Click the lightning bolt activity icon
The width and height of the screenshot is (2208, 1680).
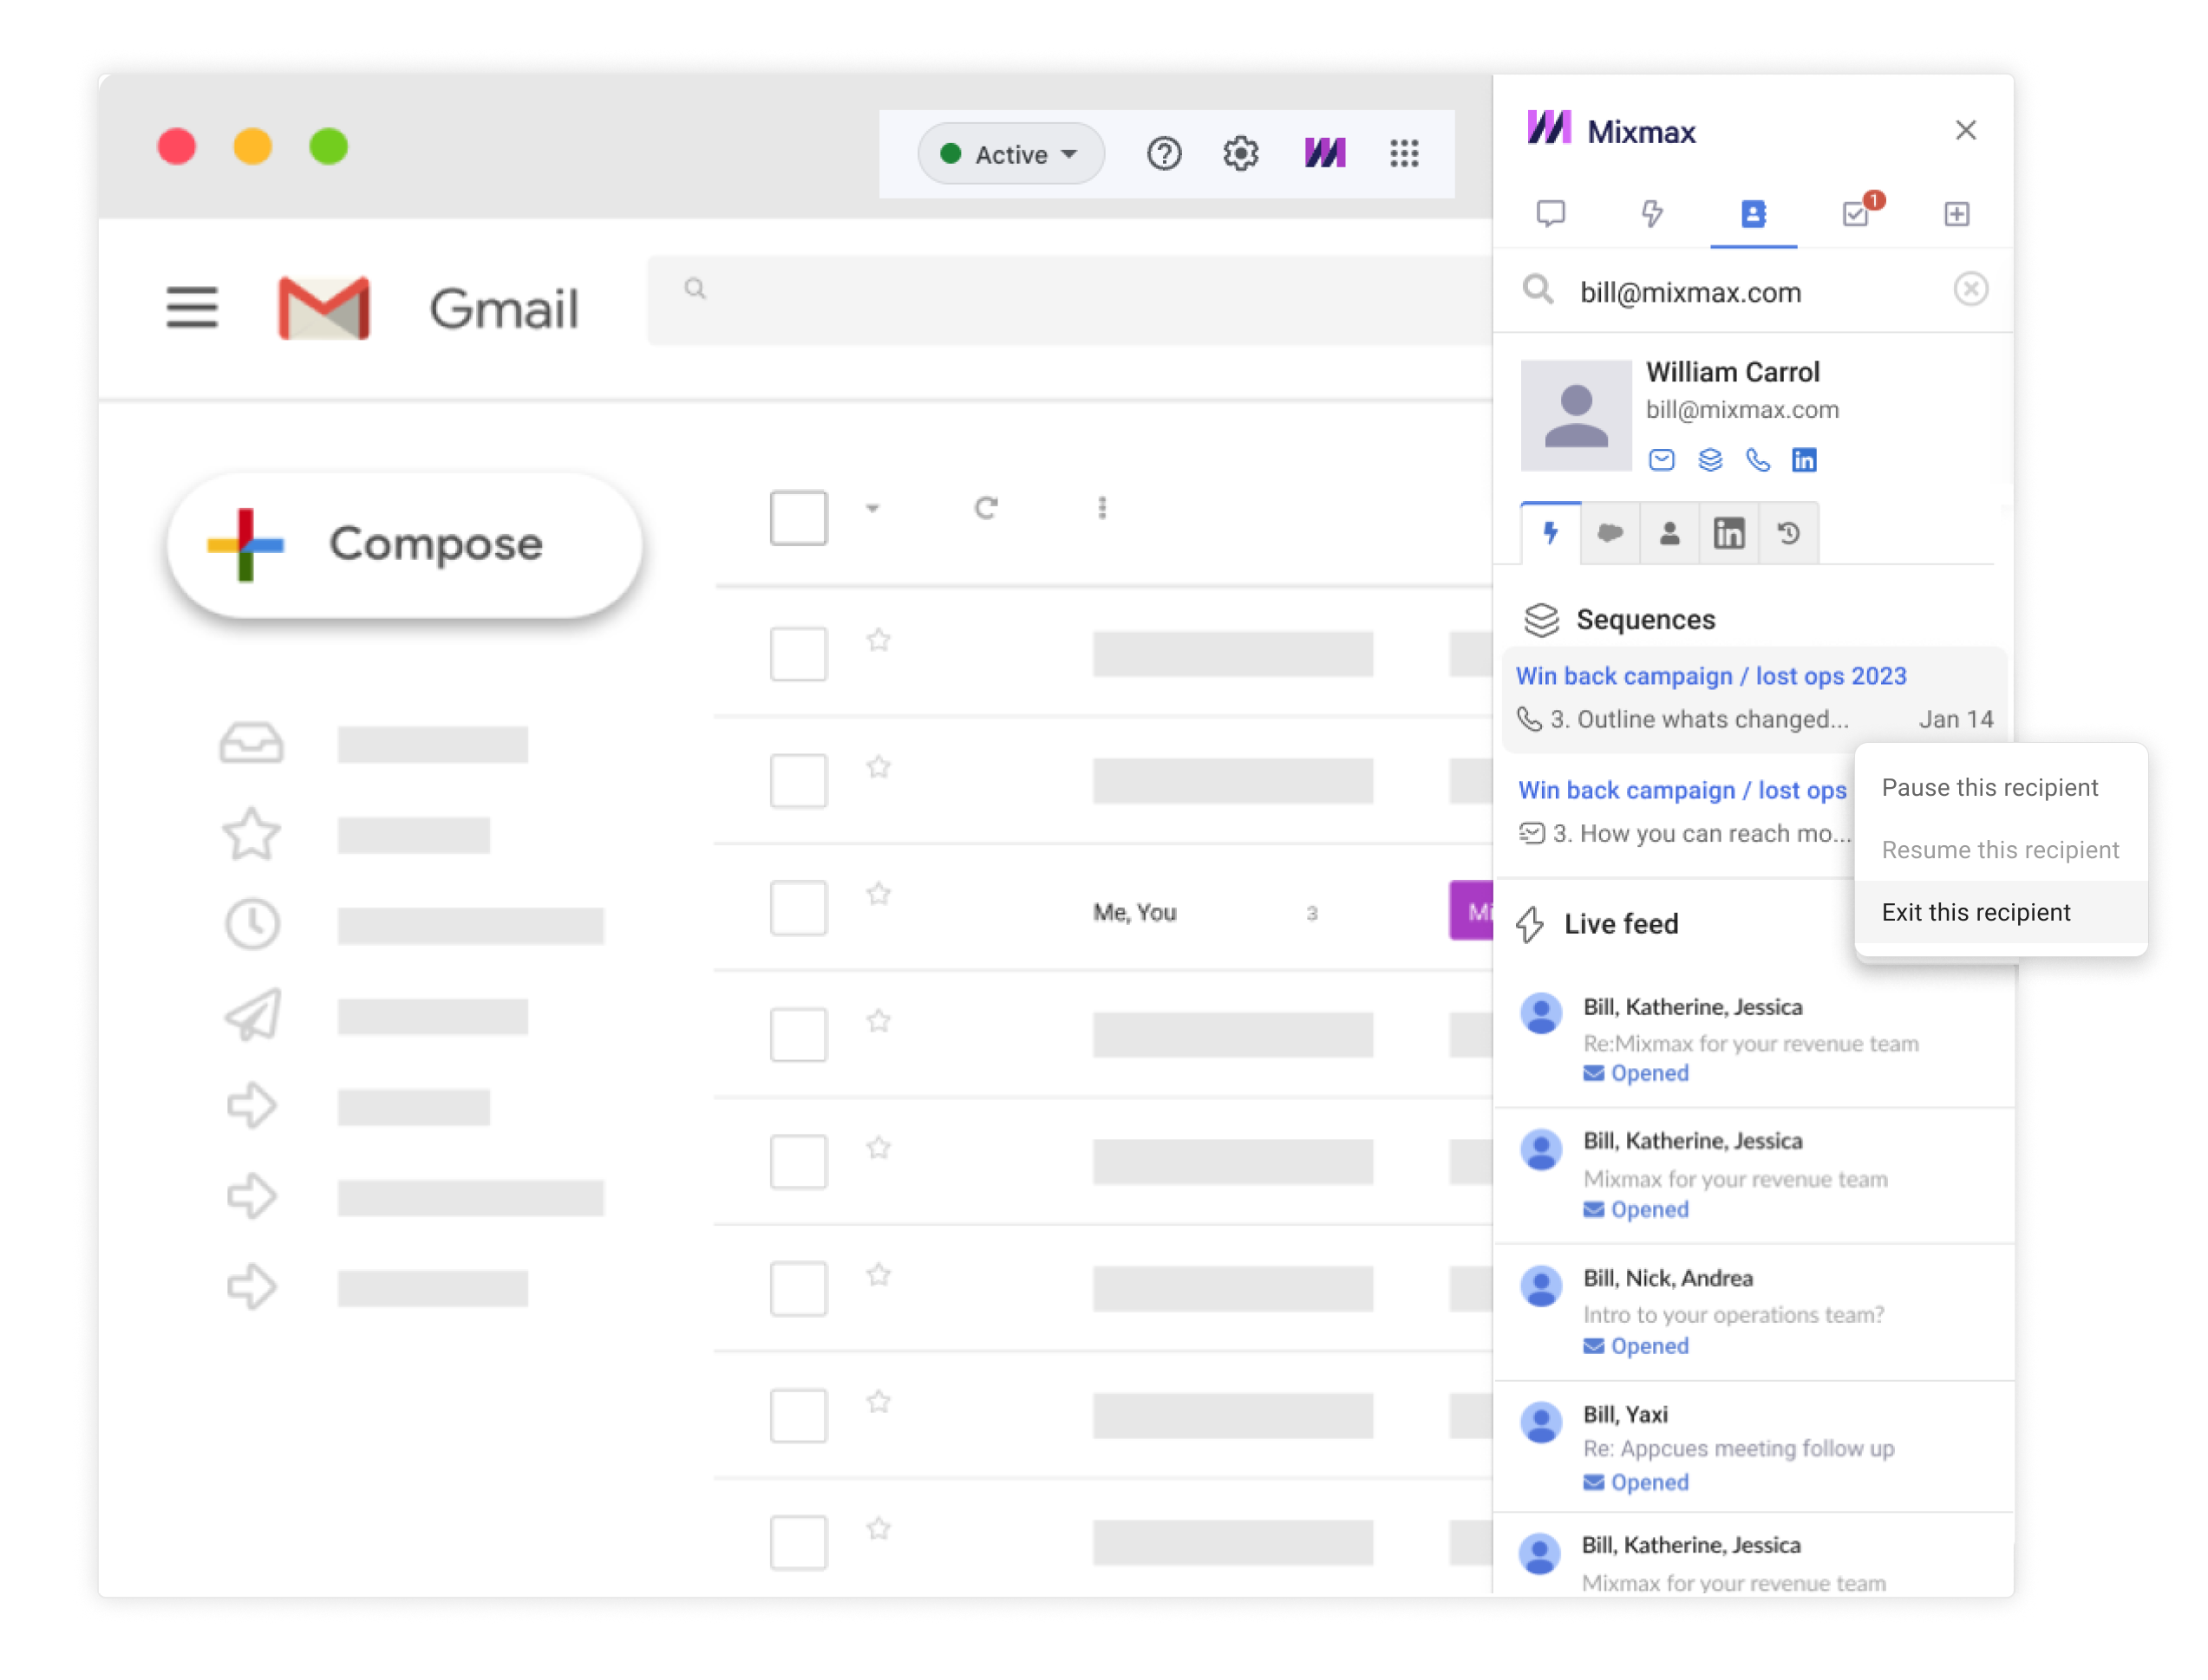[x=1550, y=533]
